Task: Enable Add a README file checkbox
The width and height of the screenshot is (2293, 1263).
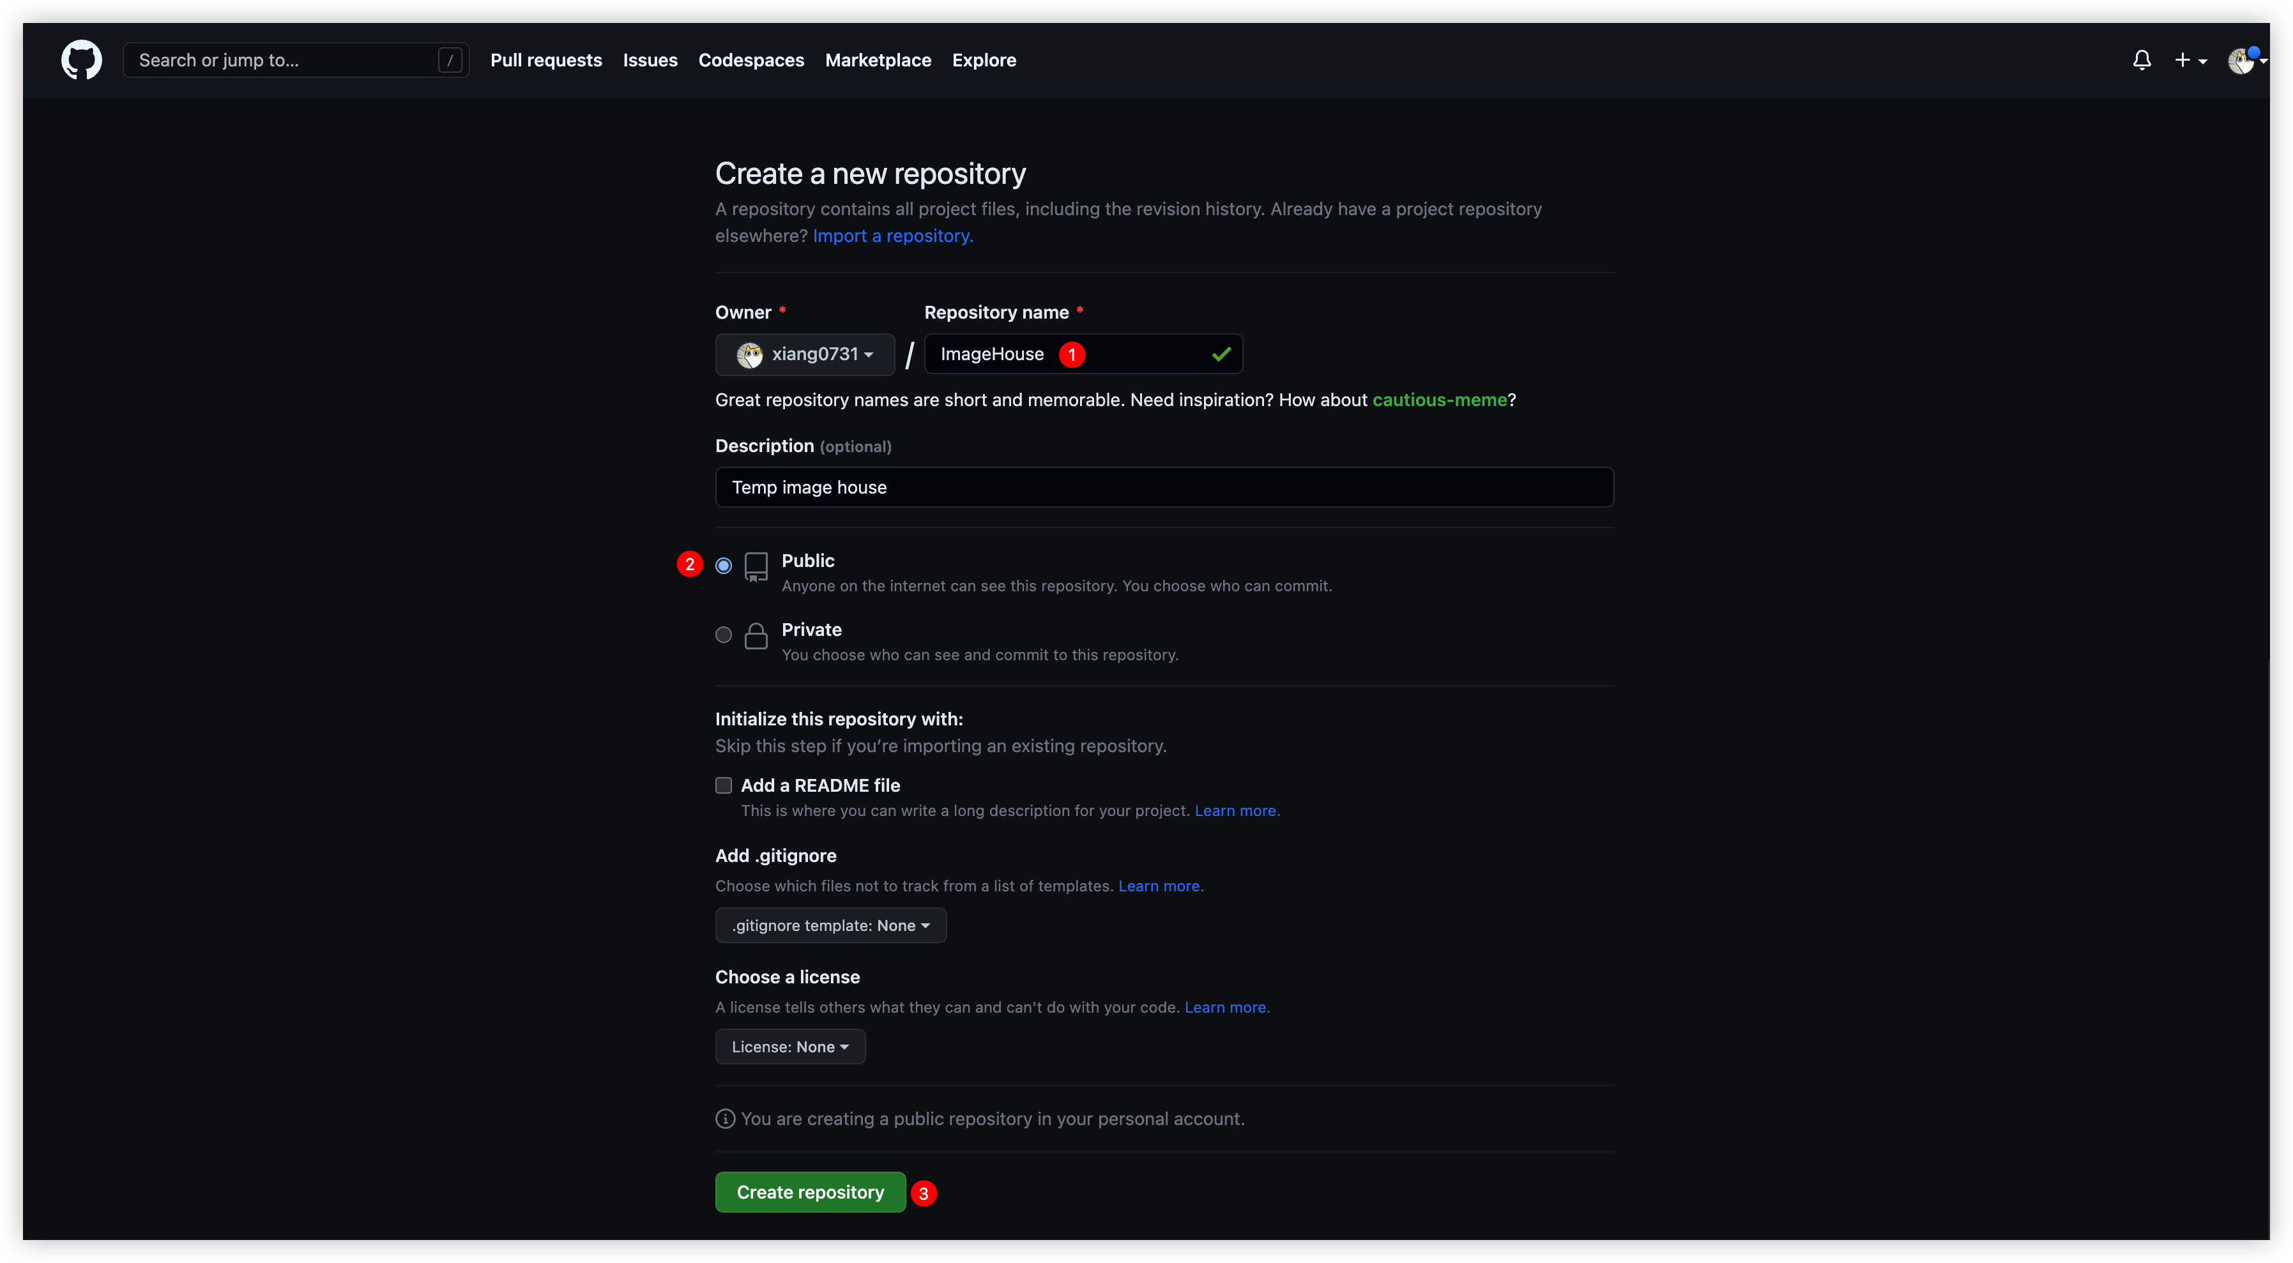Action: click(723, 785)
